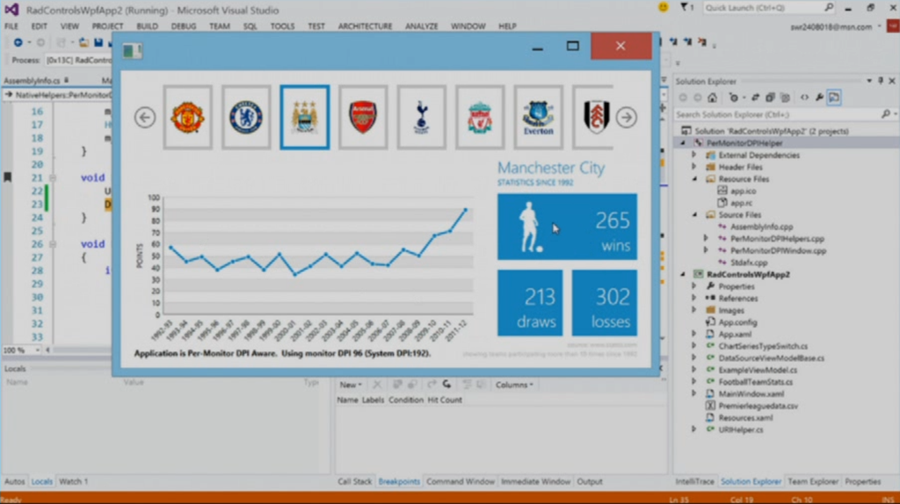Switch to Watch 1 tab
This screenshot has width=900, height=504.
pos(74,482)
